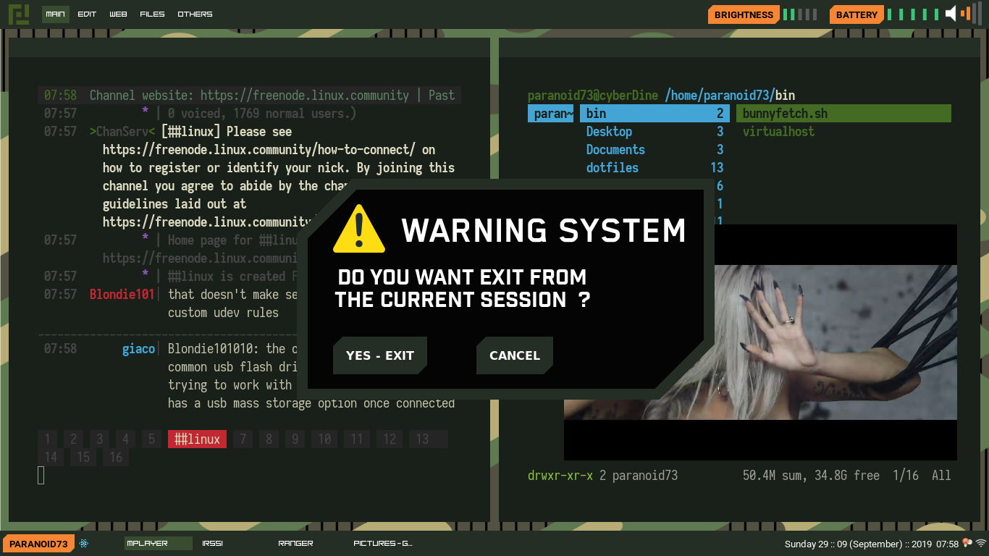
Task: Click the date and time display
Action: tap(871, 544)
